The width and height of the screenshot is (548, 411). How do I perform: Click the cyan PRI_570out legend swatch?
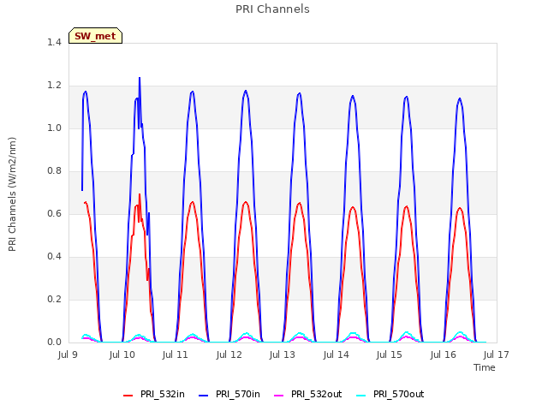coord(360,396)
